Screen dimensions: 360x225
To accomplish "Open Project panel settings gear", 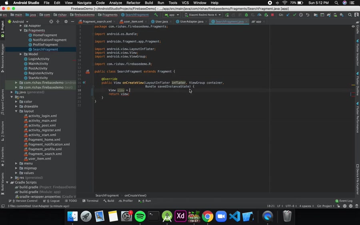I will pos(66,22).
